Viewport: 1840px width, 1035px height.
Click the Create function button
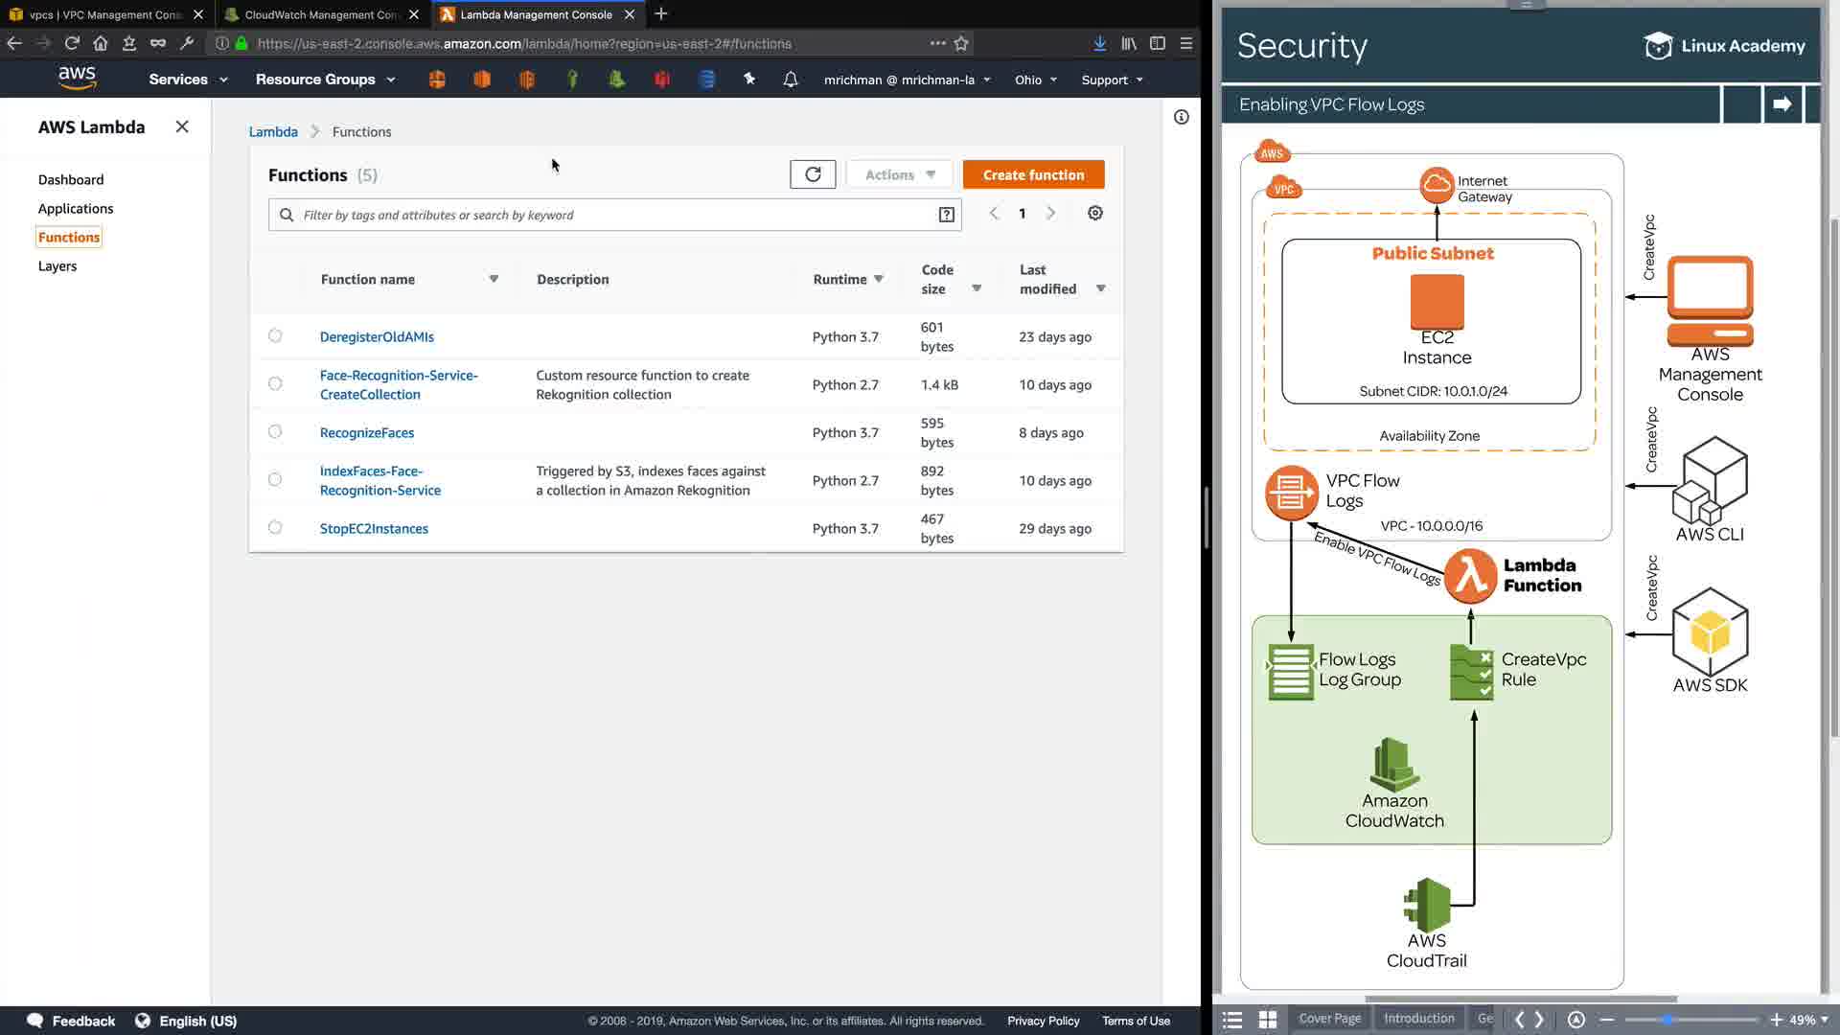(x=1033, y=174)
